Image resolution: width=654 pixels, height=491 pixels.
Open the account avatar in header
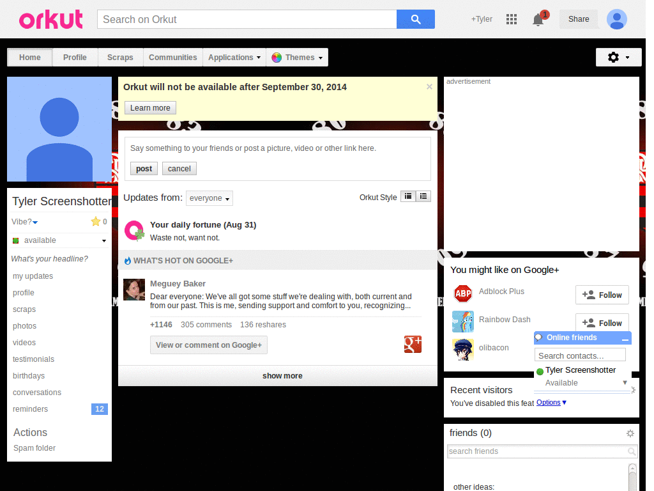tap(617, 19)
